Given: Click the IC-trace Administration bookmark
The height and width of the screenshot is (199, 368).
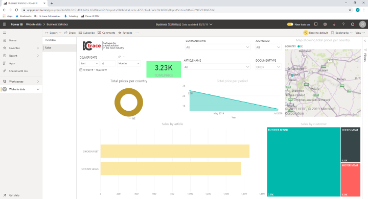Looking at the screenshot, I should tap(48, 16).
